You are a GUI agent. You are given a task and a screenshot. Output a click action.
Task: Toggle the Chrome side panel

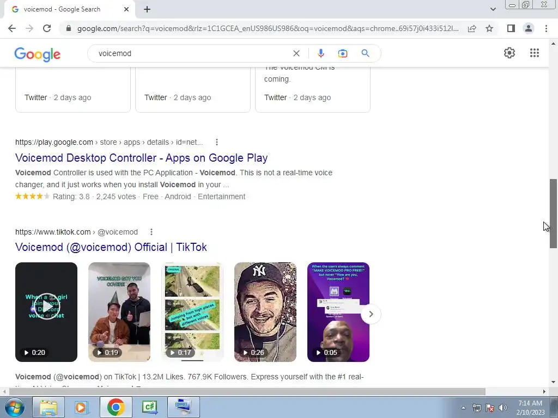tap(511, 28)
